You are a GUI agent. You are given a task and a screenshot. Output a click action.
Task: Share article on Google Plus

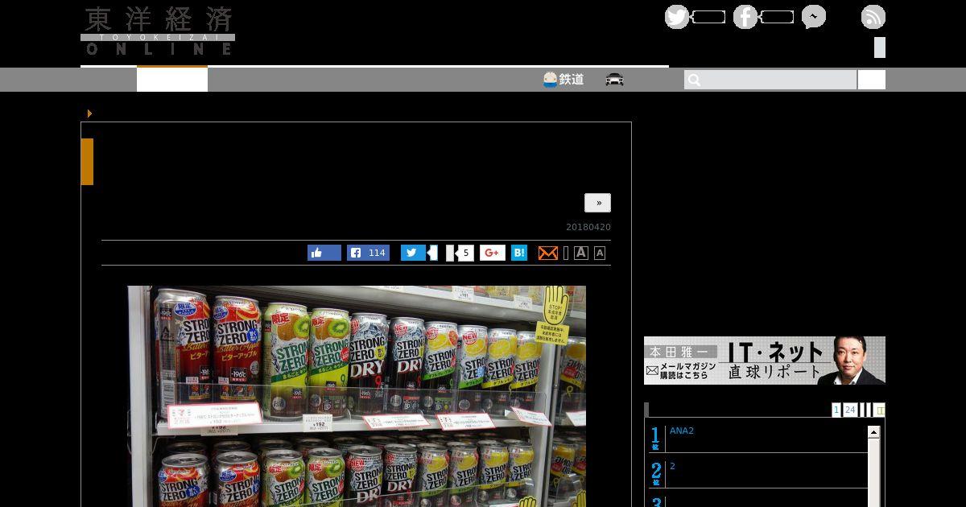pyautogui.click(x=493, y=253)
